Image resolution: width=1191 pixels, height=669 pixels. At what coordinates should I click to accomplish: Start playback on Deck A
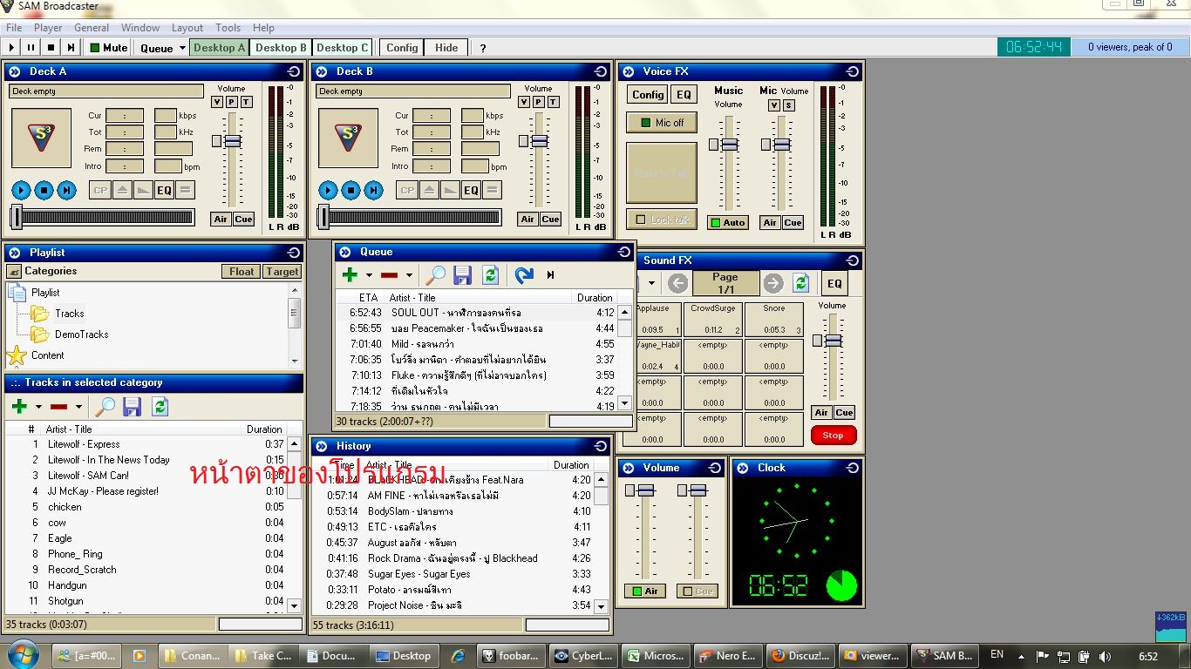21,190
